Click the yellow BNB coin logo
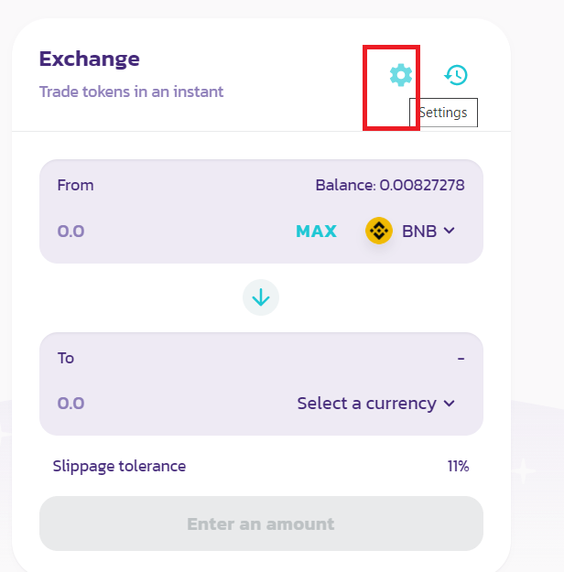Screen dimensions: 564x572 point(379,231)
